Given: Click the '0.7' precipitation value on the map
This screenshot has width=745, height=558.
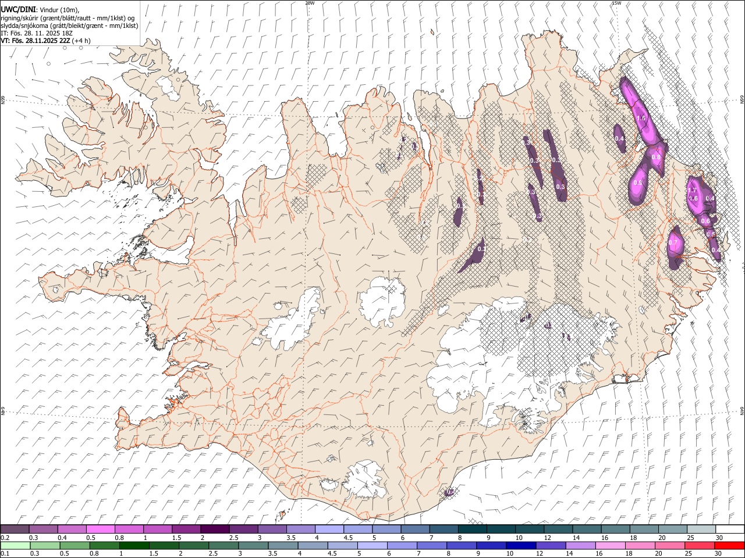Looking at the screenshot, I should (674, 242).
